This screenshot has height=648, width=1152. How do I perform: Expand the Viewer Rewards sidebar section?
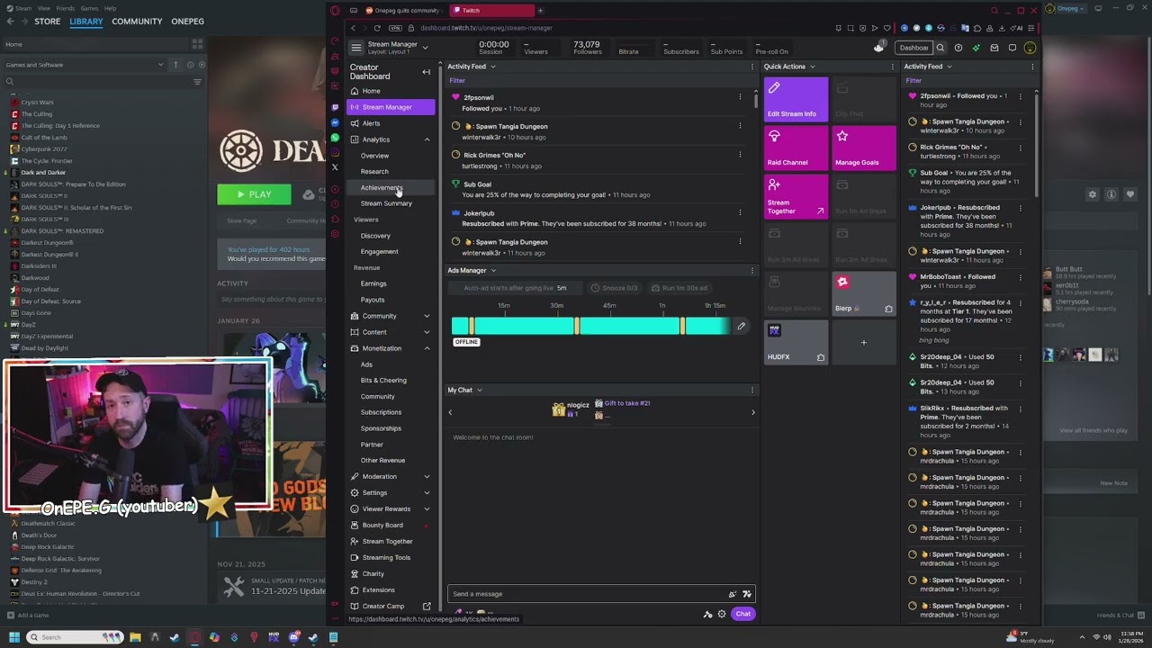[427, 508]
